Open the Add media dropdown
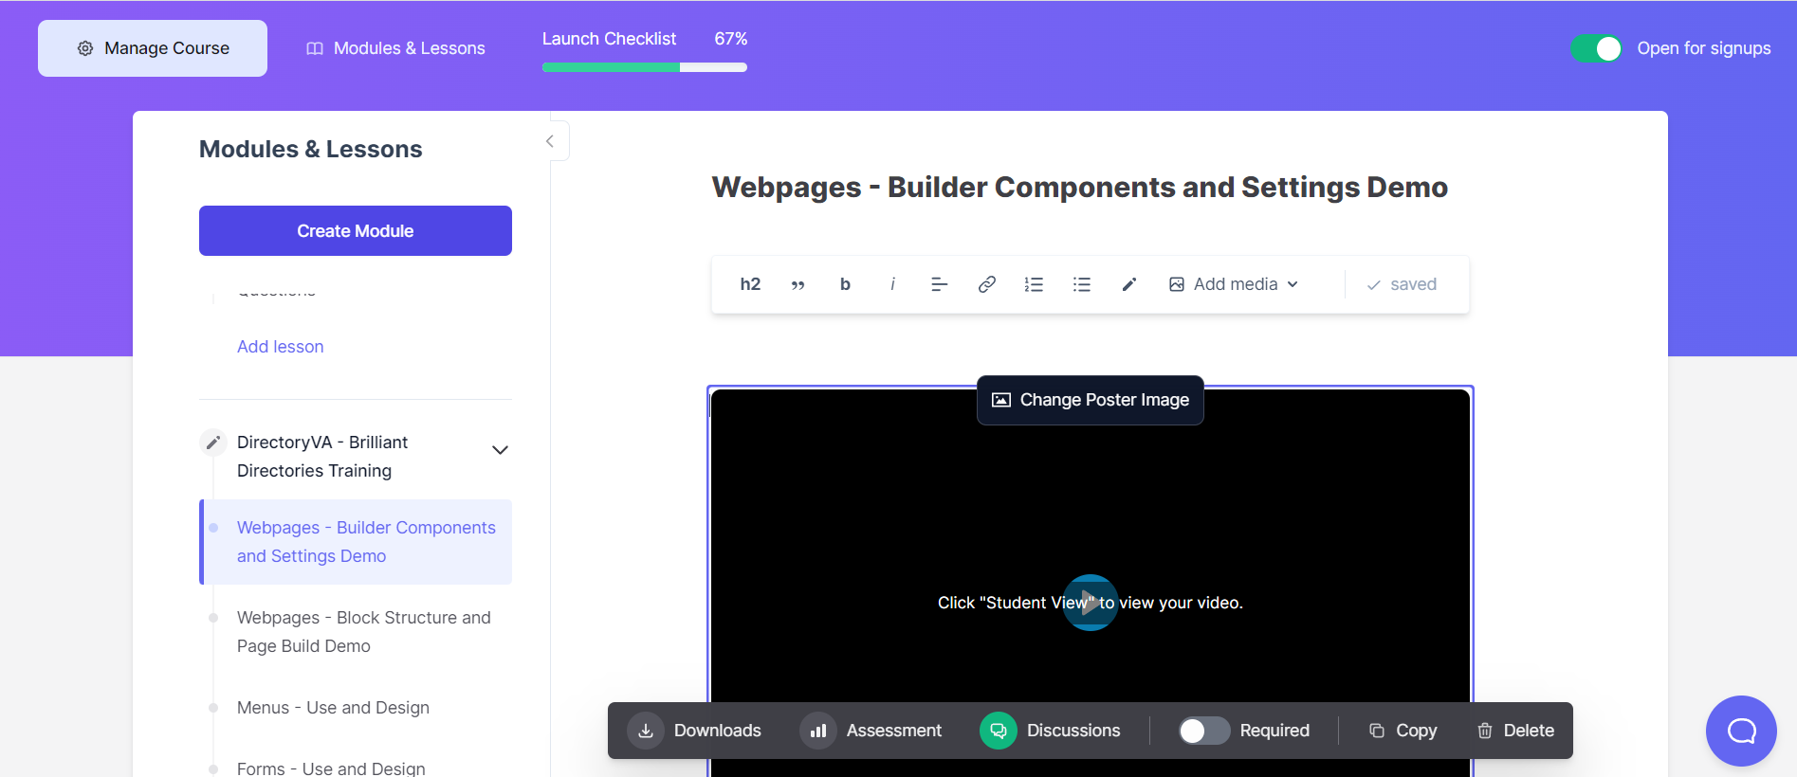Viewport: 1797px width, 777px height. click(x=1234, y=284)
